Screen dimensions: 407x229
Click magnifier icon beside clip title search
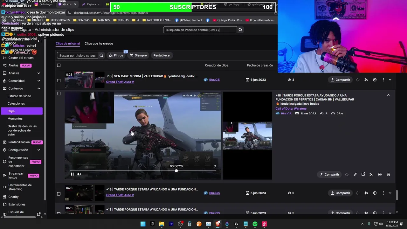click(x=101, y=55)
